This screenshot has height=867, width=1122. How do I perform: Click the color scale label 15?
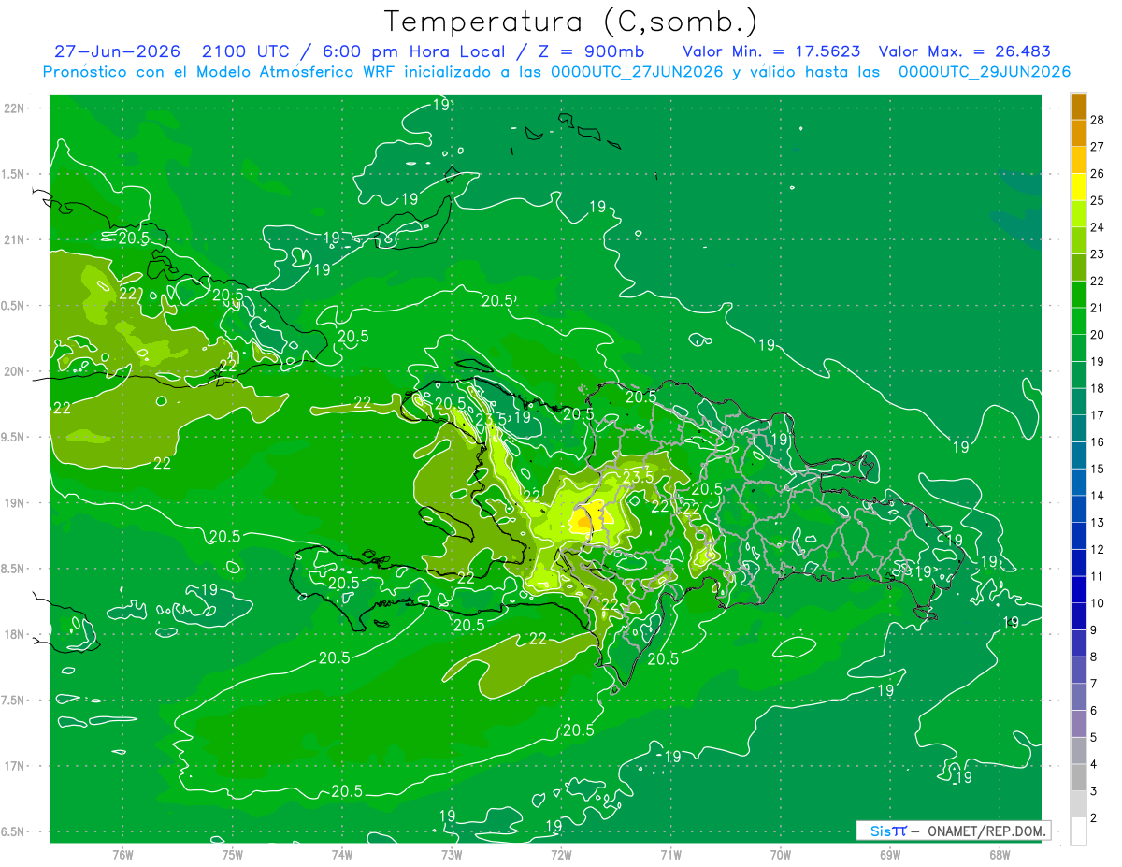point(1098,469)
